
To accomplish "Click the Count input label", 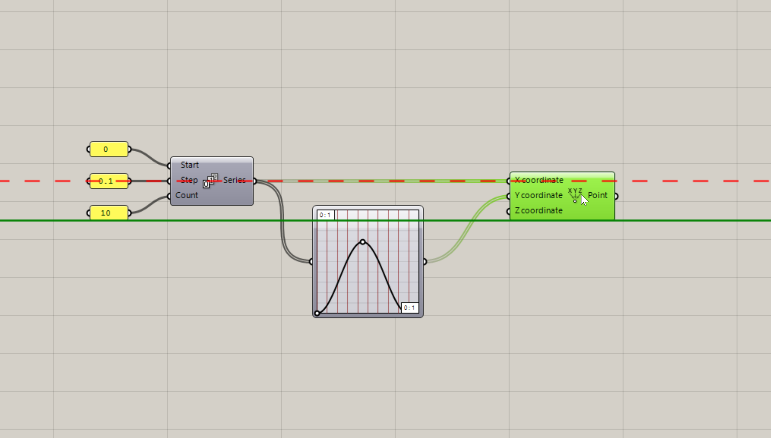I will click(x=187, y=195).
